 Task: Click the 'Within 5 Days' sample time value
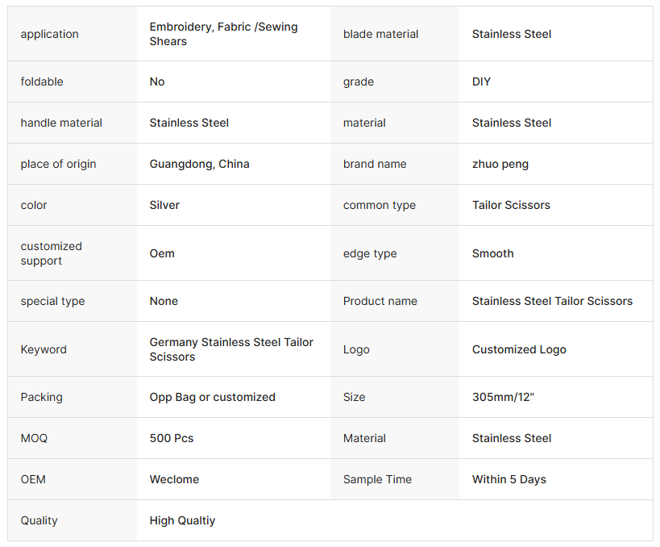coord(508,479)
